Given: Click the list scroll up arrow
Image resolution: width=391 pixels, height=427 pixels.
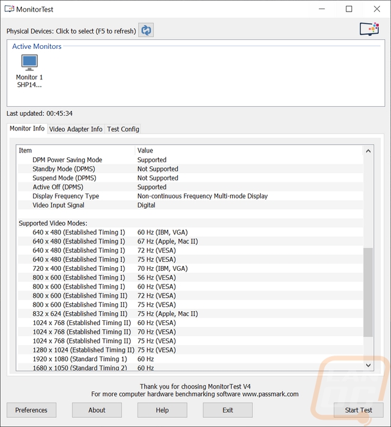Looking at the screenshot, I should (x=368, y=151).
